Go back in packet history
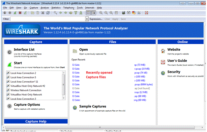207x132 pixels. coord(60,13)
